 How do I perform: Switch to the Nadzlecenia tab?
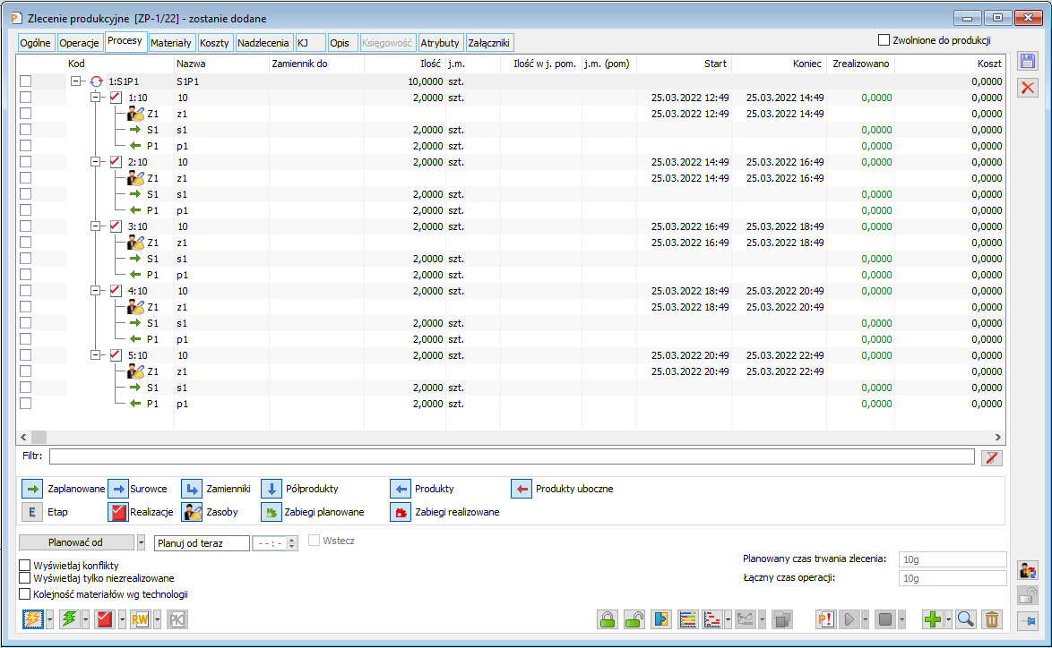(x=263, y=43)
